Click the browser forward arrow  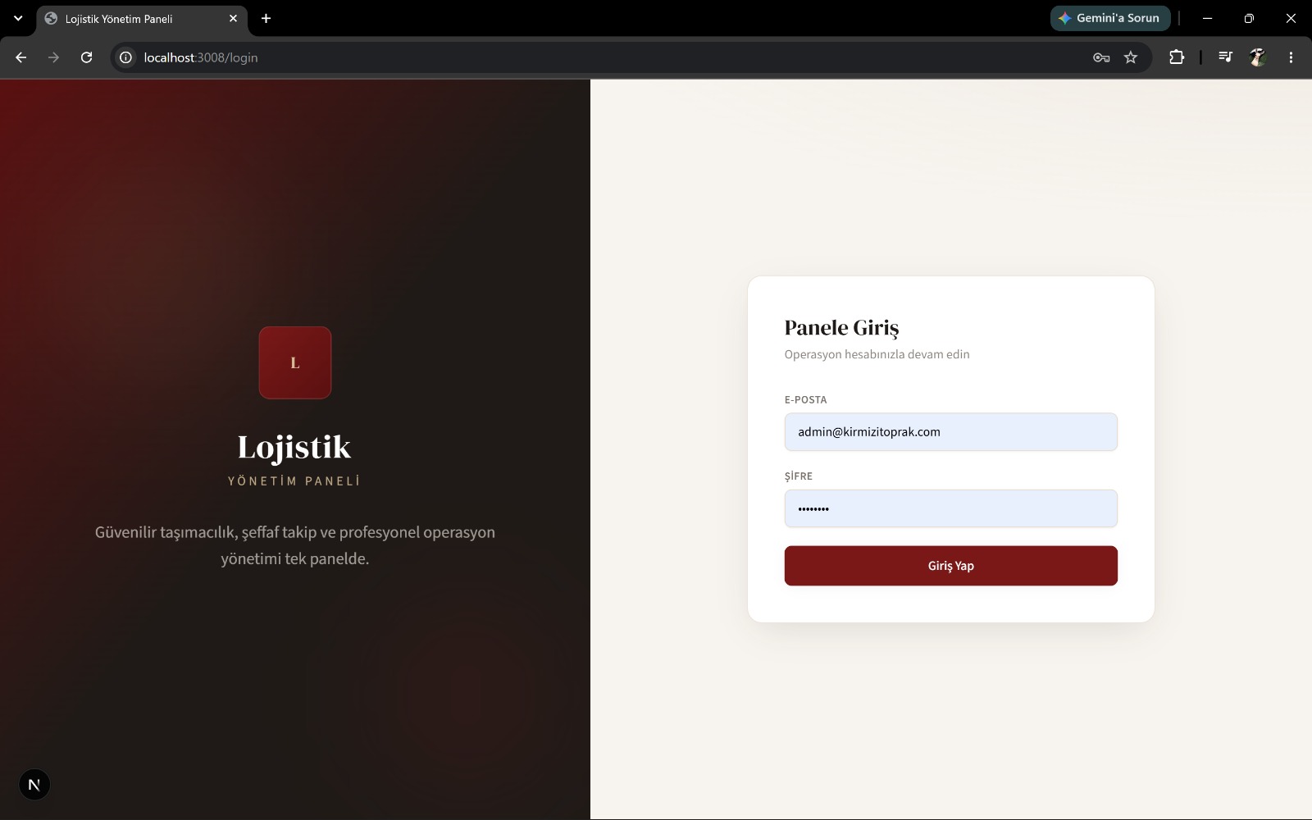(x=53, y=57)
